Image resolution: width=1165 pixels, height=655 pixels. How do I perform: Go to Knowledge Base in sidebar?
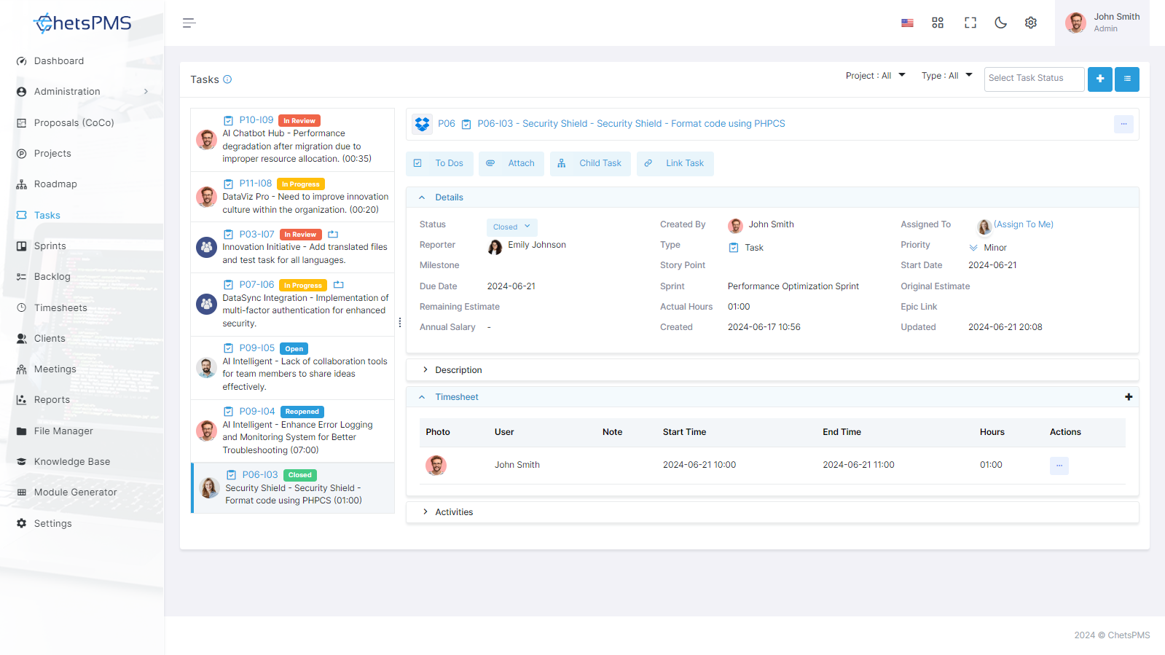(x=72, y=461)
